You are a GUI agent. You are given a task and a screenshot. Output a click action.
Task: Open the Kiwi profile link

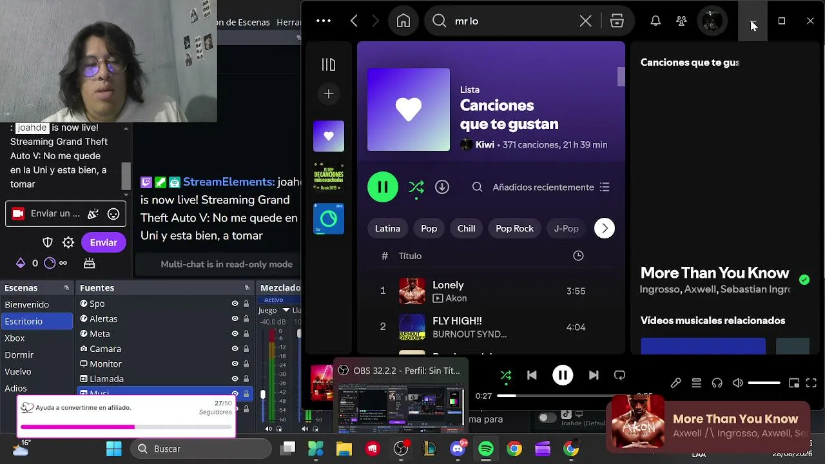(485, 145)
